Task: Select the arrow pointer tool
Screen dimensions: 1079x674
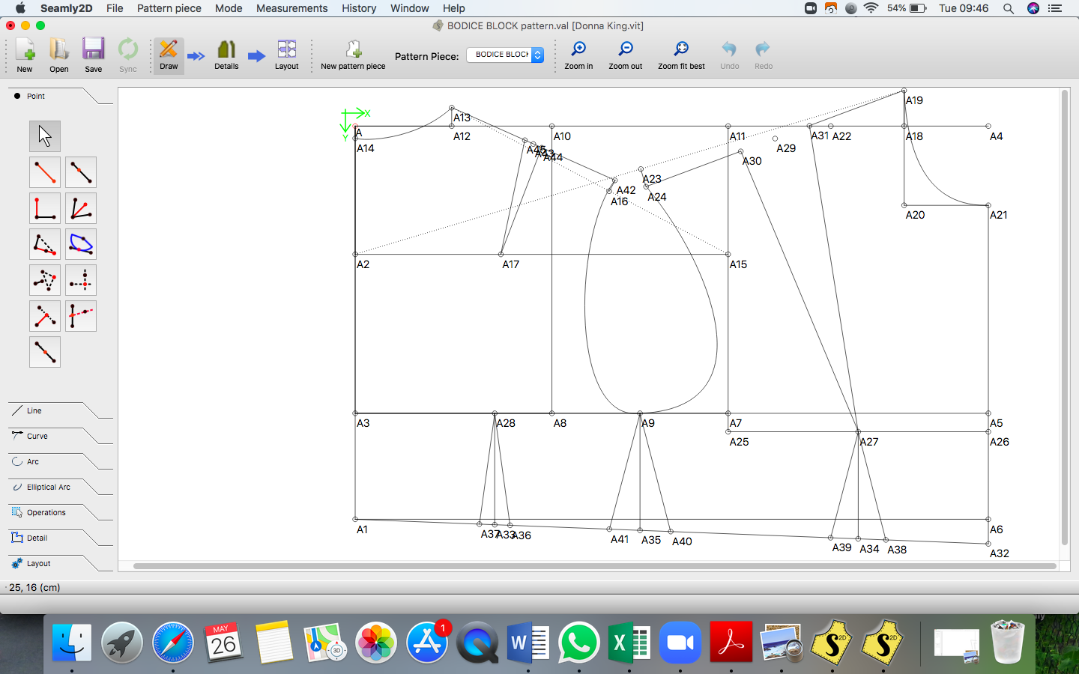Action: point(45,136)
